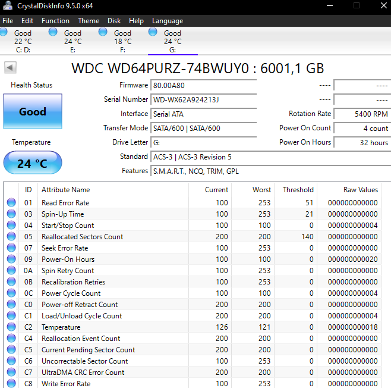Click status orb for Power-off Retract Count row
391x388 pixels.
pos(11,304)
